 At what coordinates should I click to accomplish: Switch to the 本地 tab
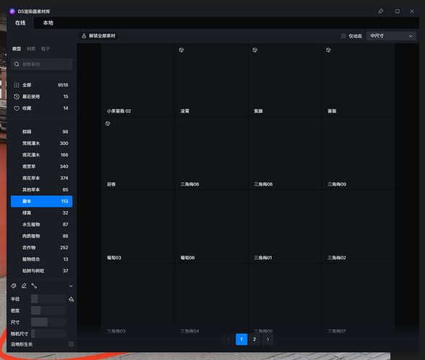click(48, 23)
